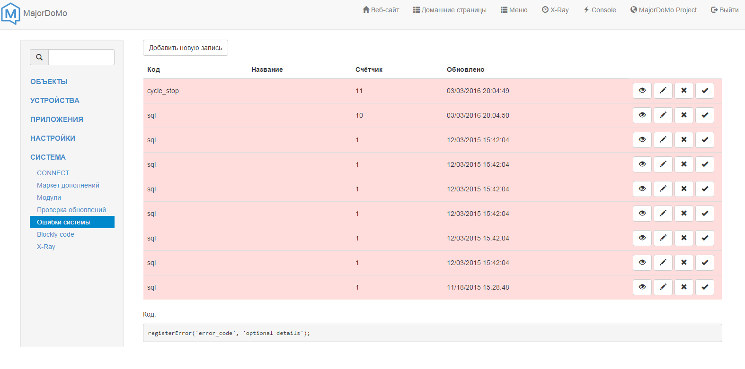This screenshot has width=745, height=369.
Task: Click the MajorDoMo logo icon
Action: pos(10,13)
